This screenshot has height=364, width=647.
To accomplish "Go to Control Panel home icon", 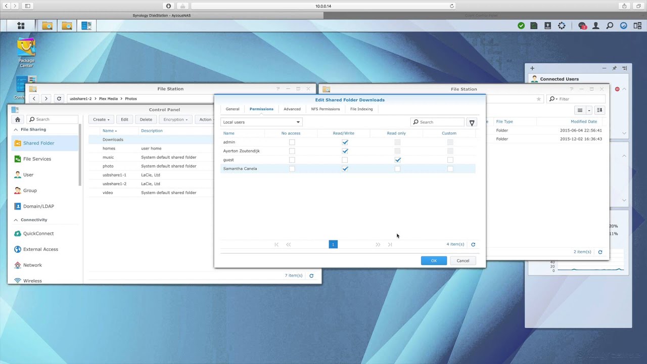I will (x=18, y=119).
